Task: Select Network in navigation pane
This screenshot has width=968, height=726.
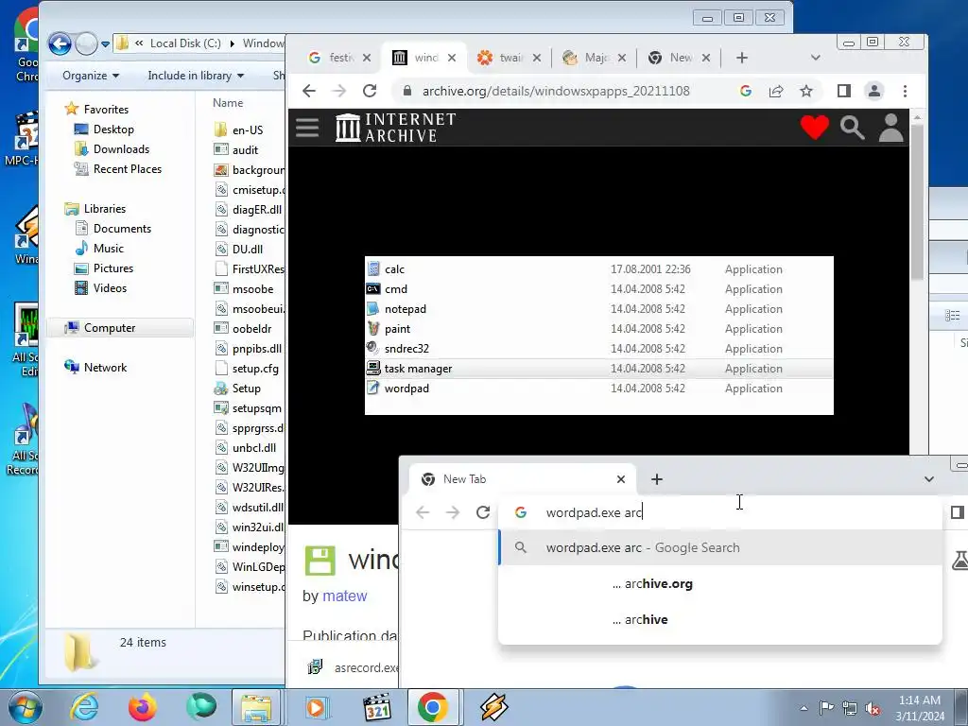Action: tap(105, 368)
